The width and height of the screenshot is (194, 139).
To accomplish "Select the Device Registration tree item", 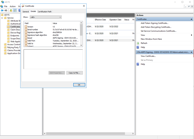I will pyautogui.click(x=15, y=33).
